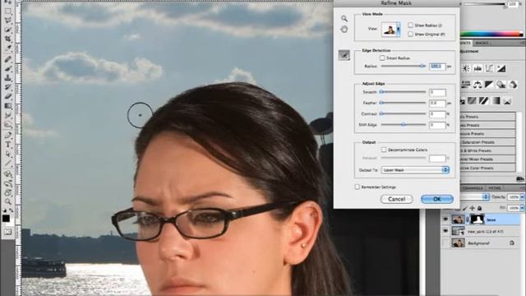Screen dimensions: 526x296
Task: Click the Radius slider handle
Action: tap(422, 66)
